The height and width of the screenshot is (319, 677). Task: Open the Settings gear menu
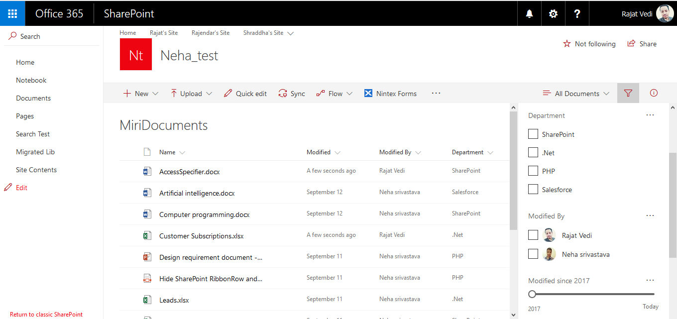(553, 13)
